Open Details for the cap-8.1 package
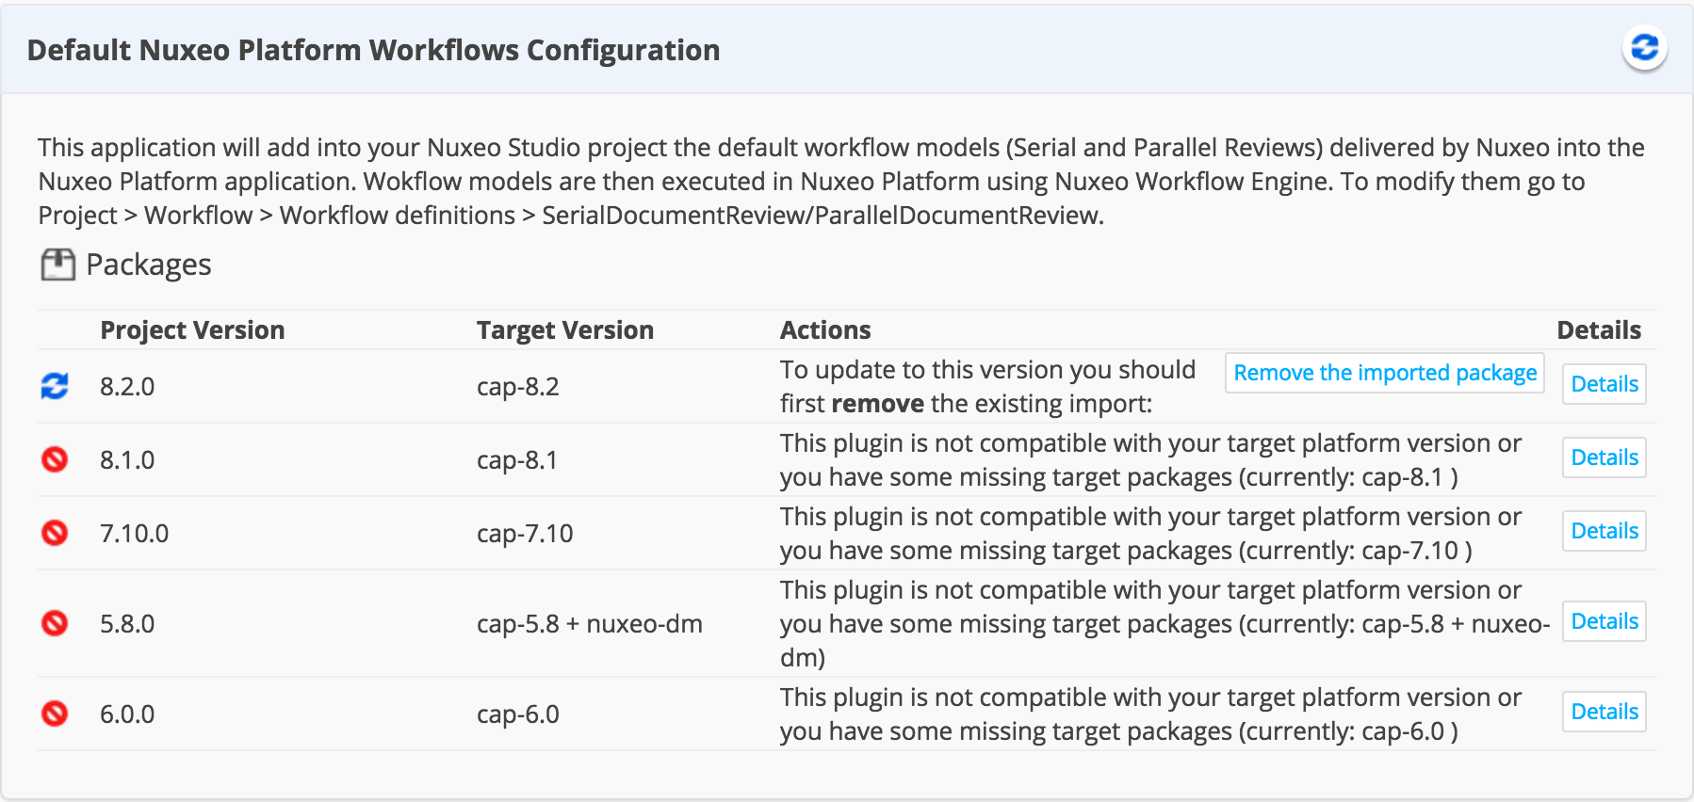The height and width of the screenshot is (802, 1694). [x=1604, y=457]
